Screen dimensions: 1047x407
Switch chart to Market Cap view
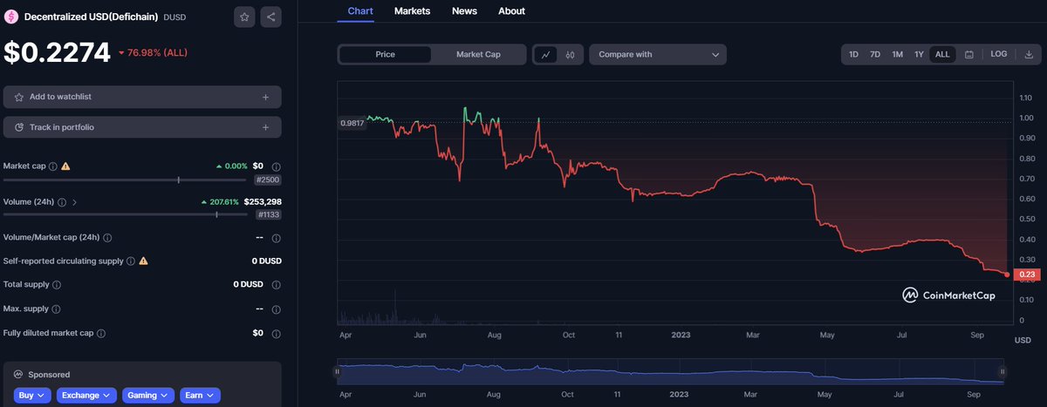pyautogui.click(x=478, y=54)
